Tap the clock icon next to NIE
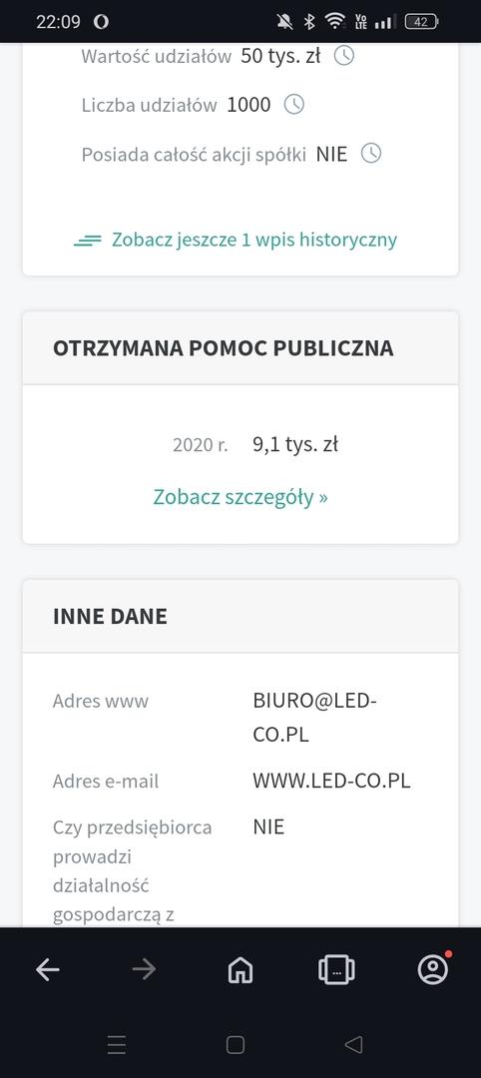The height and width of the screenshot is (1078, 481). click(x=371, y=154)
